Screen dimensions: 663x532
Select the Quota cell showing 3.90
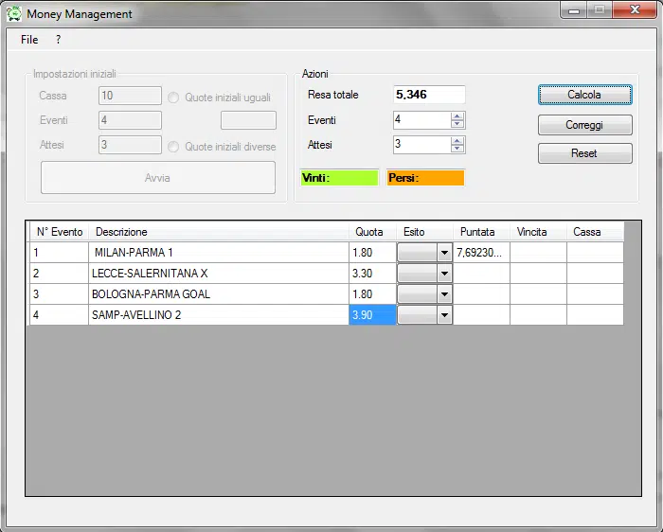371,315
